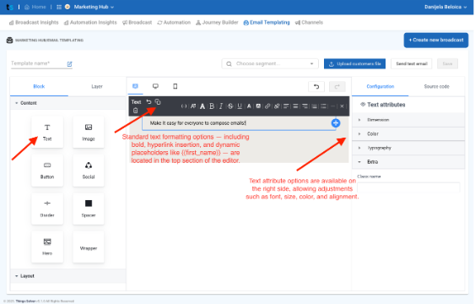This screenshot has height=304, width=475.
Task: Copy the Text block with the duplicate icon
Action: [x=158, y=102]
